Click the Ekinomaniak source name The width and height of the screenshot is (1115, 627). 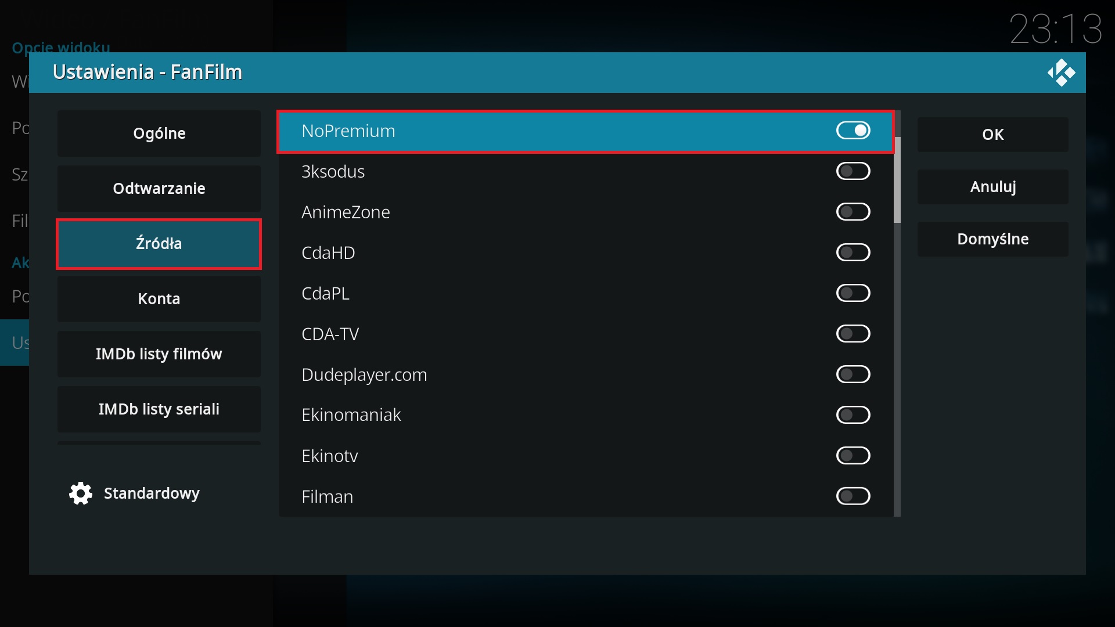(x=351, y=415)
